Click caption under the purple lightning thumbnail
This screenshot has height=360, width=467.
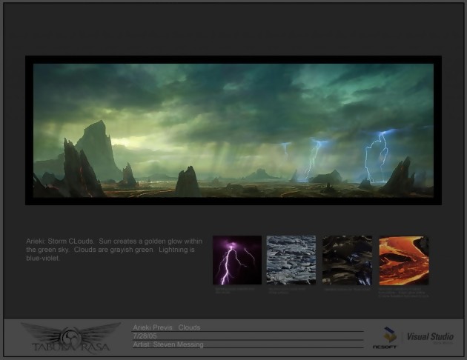[x=237, y=290]
